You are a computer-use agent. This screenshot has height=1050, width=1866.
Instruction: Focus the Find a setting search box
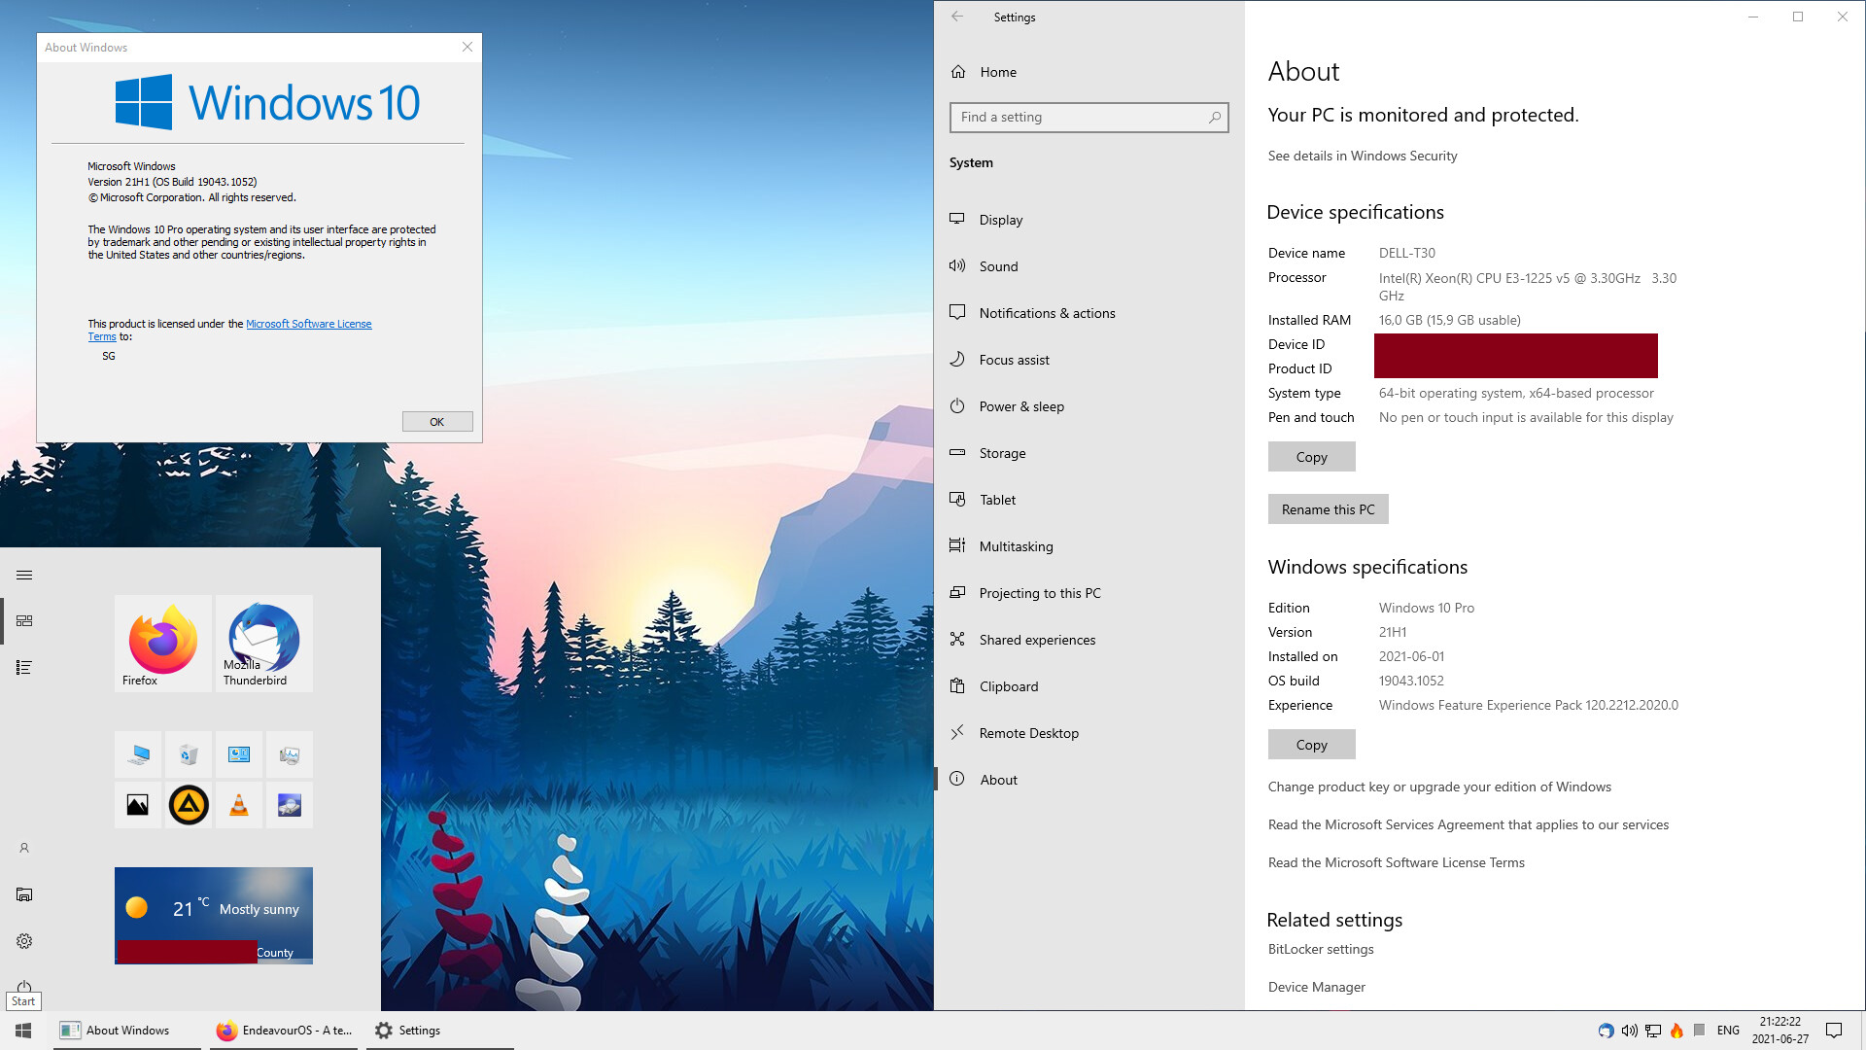point(1089,117)
